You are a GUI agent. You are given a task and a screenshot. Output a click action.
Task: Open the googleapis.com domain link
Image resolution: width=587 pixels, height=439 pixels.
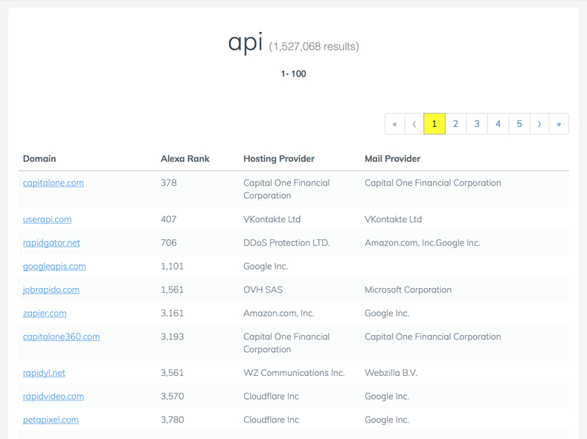(54, 267)
